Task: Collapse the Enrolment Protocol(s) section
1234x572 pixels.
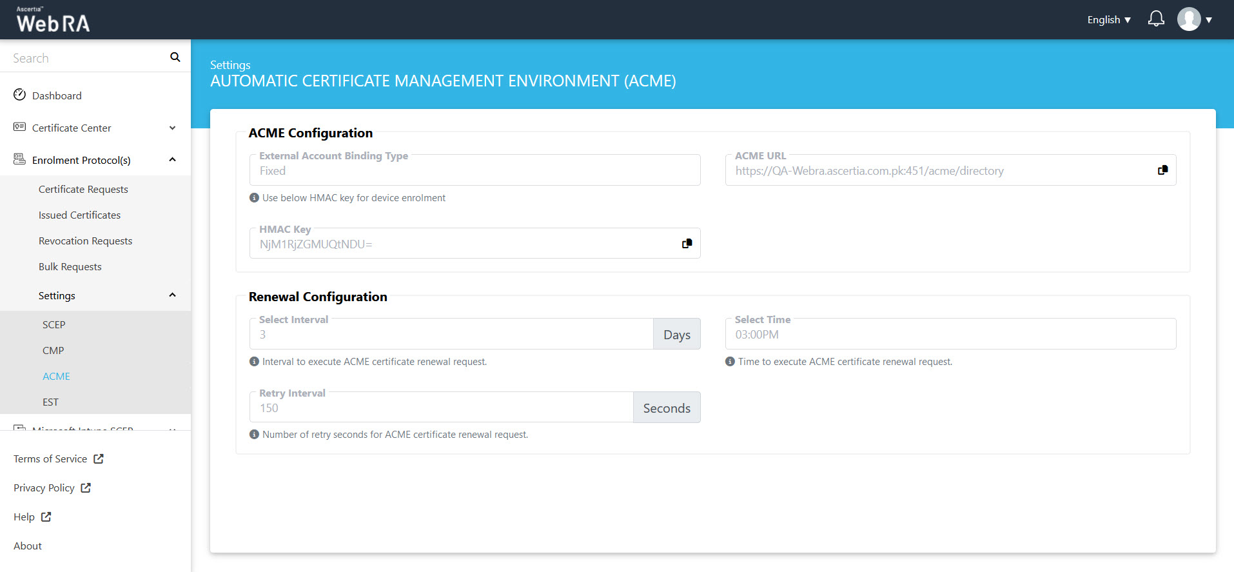Action: (x=172, y=160)
